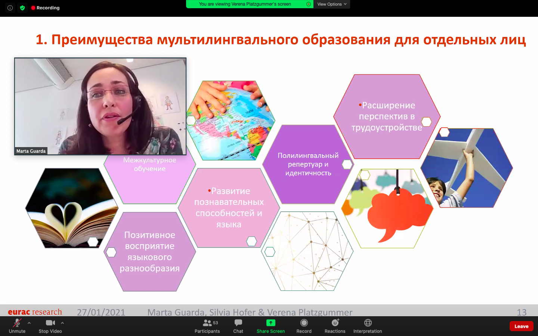Click the green Share Screen icon
538x336 pixels.
pyautogui.click(x=270, y=323)
